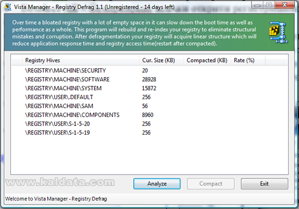Click the disabled Compact button
This screenshot has width=299, height=209.
pos(211,184)
